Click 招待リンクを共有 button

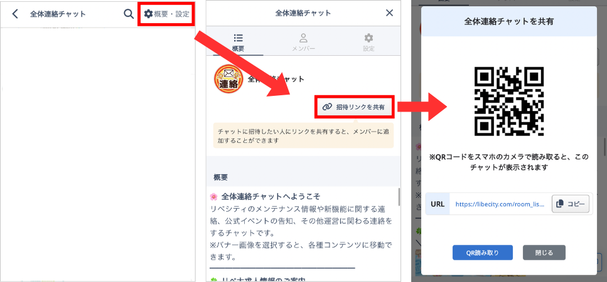click(355, 107)
